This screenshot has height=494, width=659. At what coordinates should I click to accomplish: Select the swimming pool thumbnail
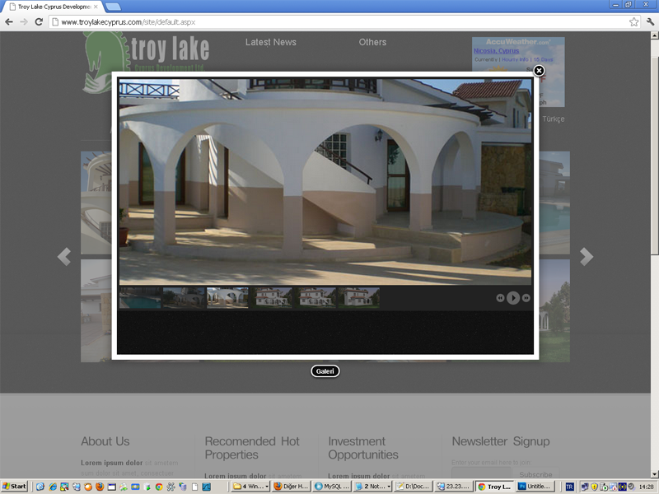coord(140,298)
